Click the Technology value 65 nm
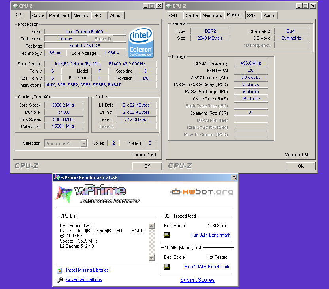Viewport: 329px width, 289px height. [55, 53]
